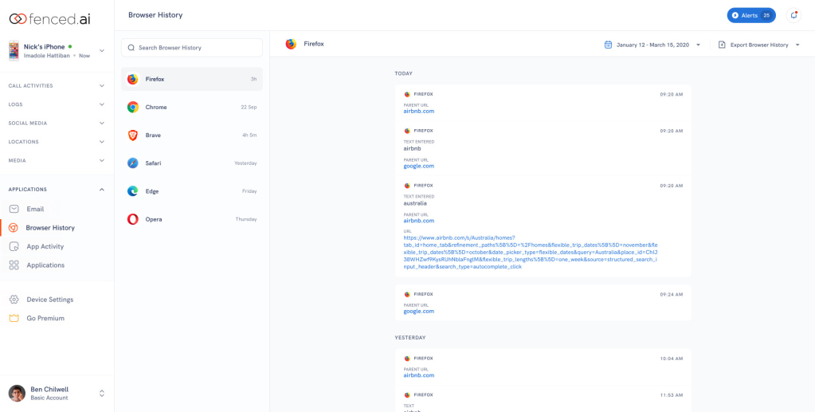
Task: Click the Firefox icon in the 11:53 AM entry
Action: (407, 394)
